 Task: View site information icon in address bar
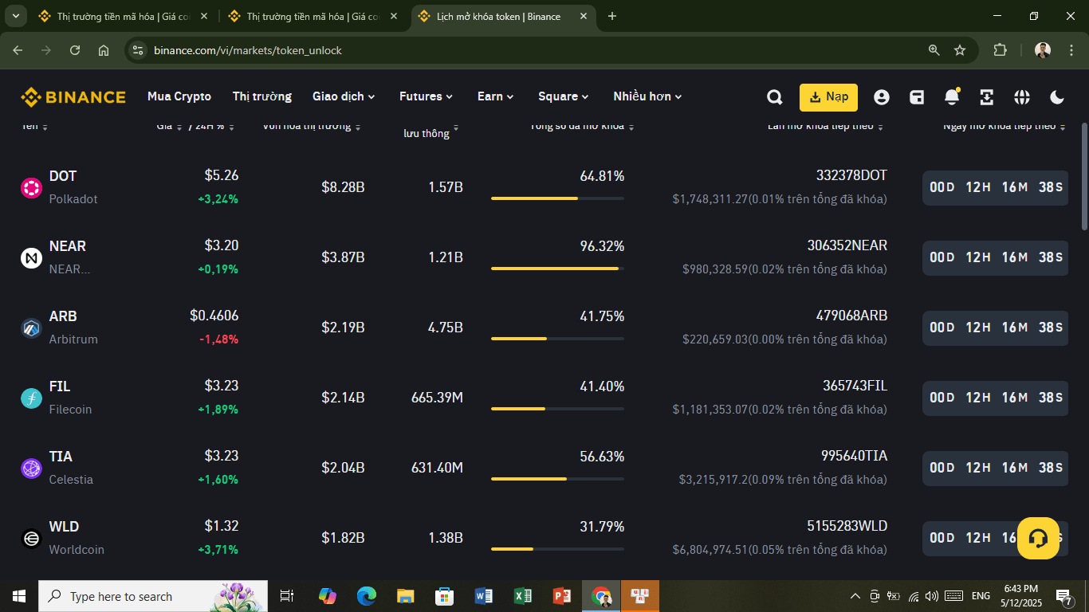click(138, 50)
